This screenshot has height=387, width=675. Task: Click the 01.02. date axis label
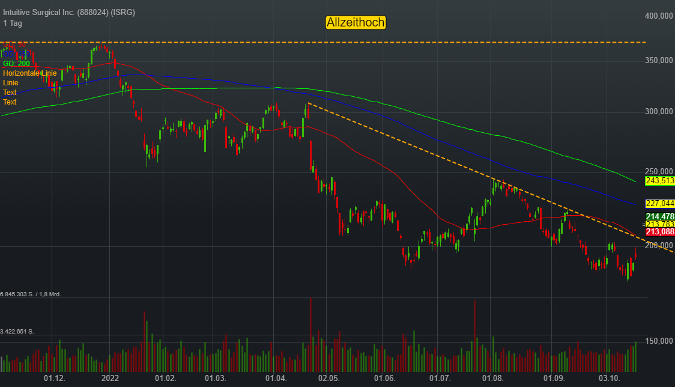click(x=166, y=379)
